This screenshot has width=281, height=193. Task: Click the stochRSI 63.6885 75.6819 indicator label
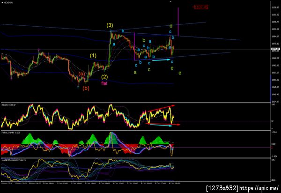[x=14, y=160]
